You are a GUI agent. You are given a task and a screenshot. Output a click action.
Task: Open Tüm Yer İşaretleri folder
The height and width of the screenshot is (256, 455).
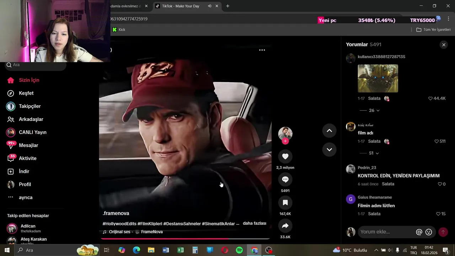433,30
